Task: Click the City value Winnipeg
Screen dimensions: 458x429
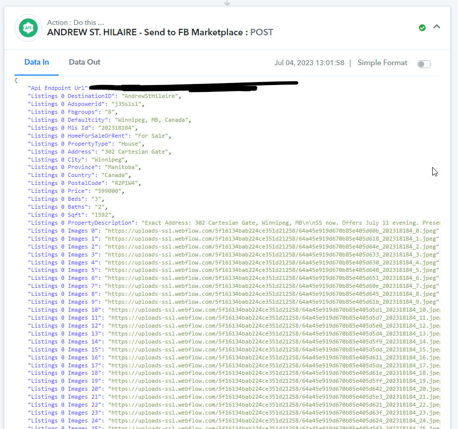Action: coord(108,160)
